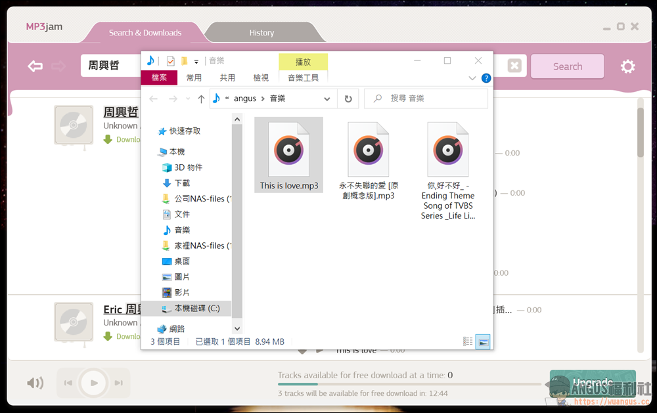This screenshot has width=657, height=413.
Task: Select 永不失聯的愛 [原創概念版].mp3 file
Action: 369,161
